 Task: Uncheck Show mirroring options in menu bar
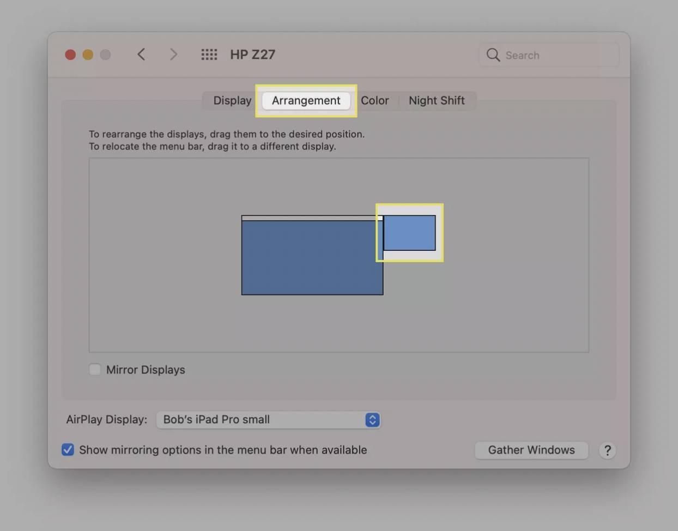(x=68, y=450)
